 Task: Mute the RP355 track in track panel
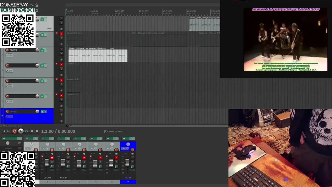[61, 111]
